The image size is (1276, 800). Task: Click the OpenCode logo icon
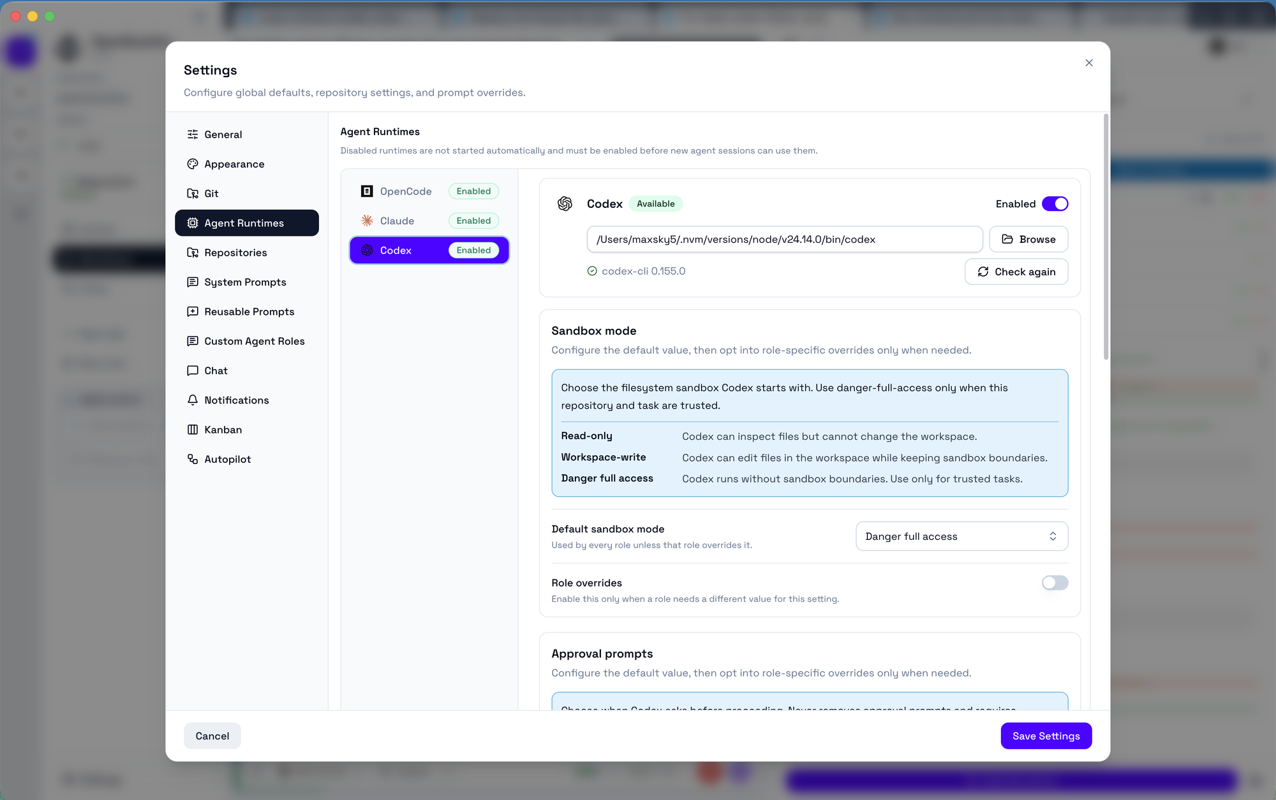click(x=367, y=191)
